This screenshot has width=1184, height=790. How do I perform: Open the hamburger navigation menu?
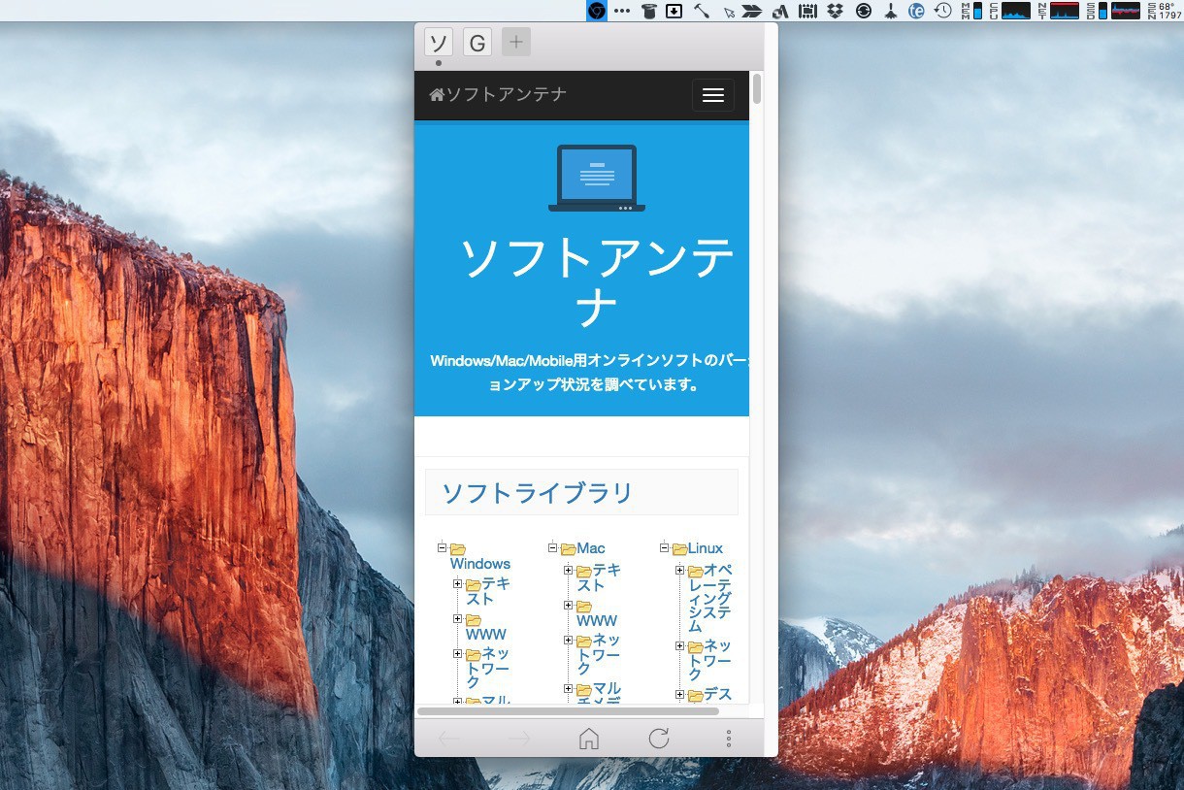pos(713,95)
